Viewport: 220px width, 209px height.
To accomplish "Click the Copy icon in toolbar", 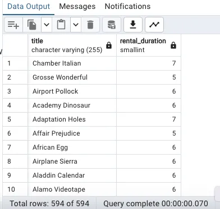I will [32, 25].
